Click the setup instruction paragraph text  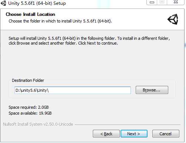tap(89, 41)
